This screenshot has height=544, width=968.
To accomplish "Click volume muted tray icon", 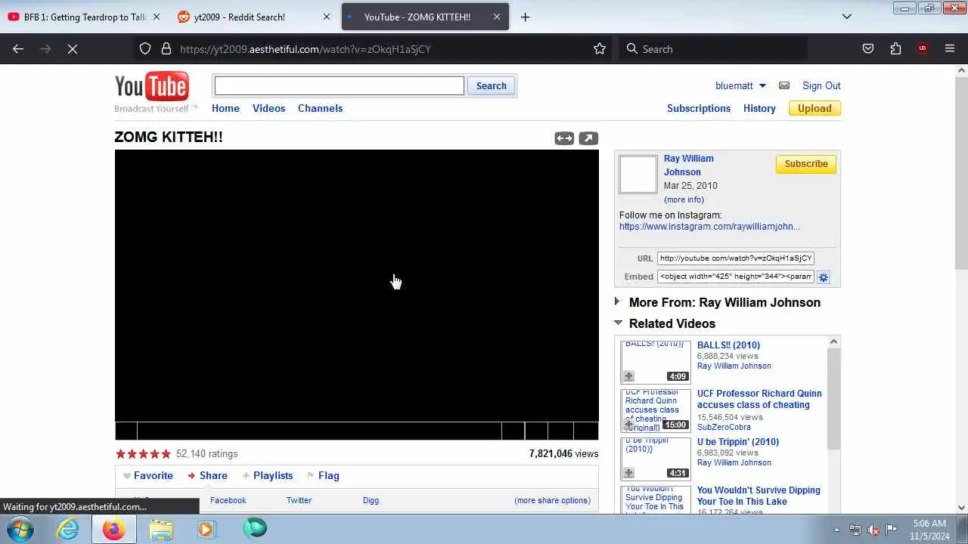I will [873, 530].
